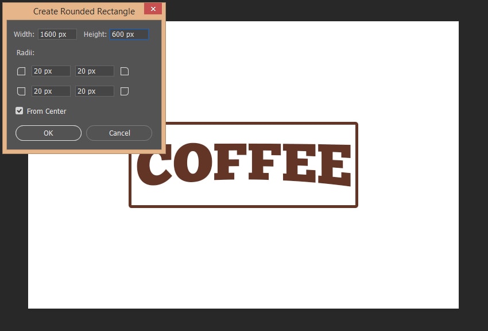Click the top-left corner radius icon

pos(21,71)
